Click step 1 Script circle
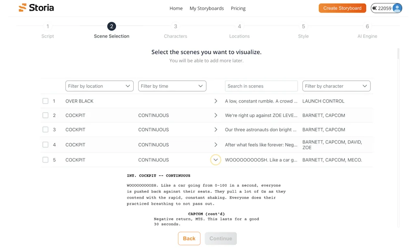416x249 pixels. tap(48, 26)
